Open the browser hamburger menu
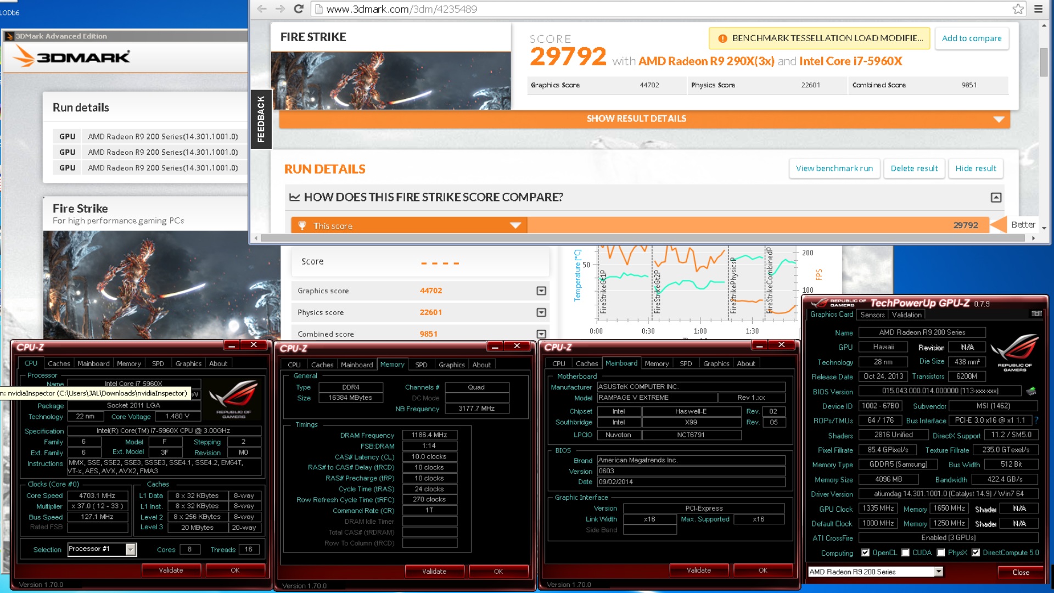 click(1038, 9)
